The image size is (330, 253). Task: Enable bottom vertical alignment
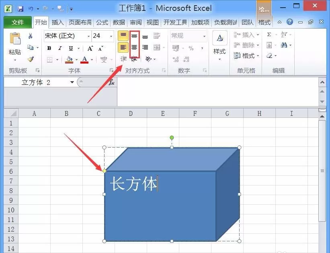click(x=145, y=37)
